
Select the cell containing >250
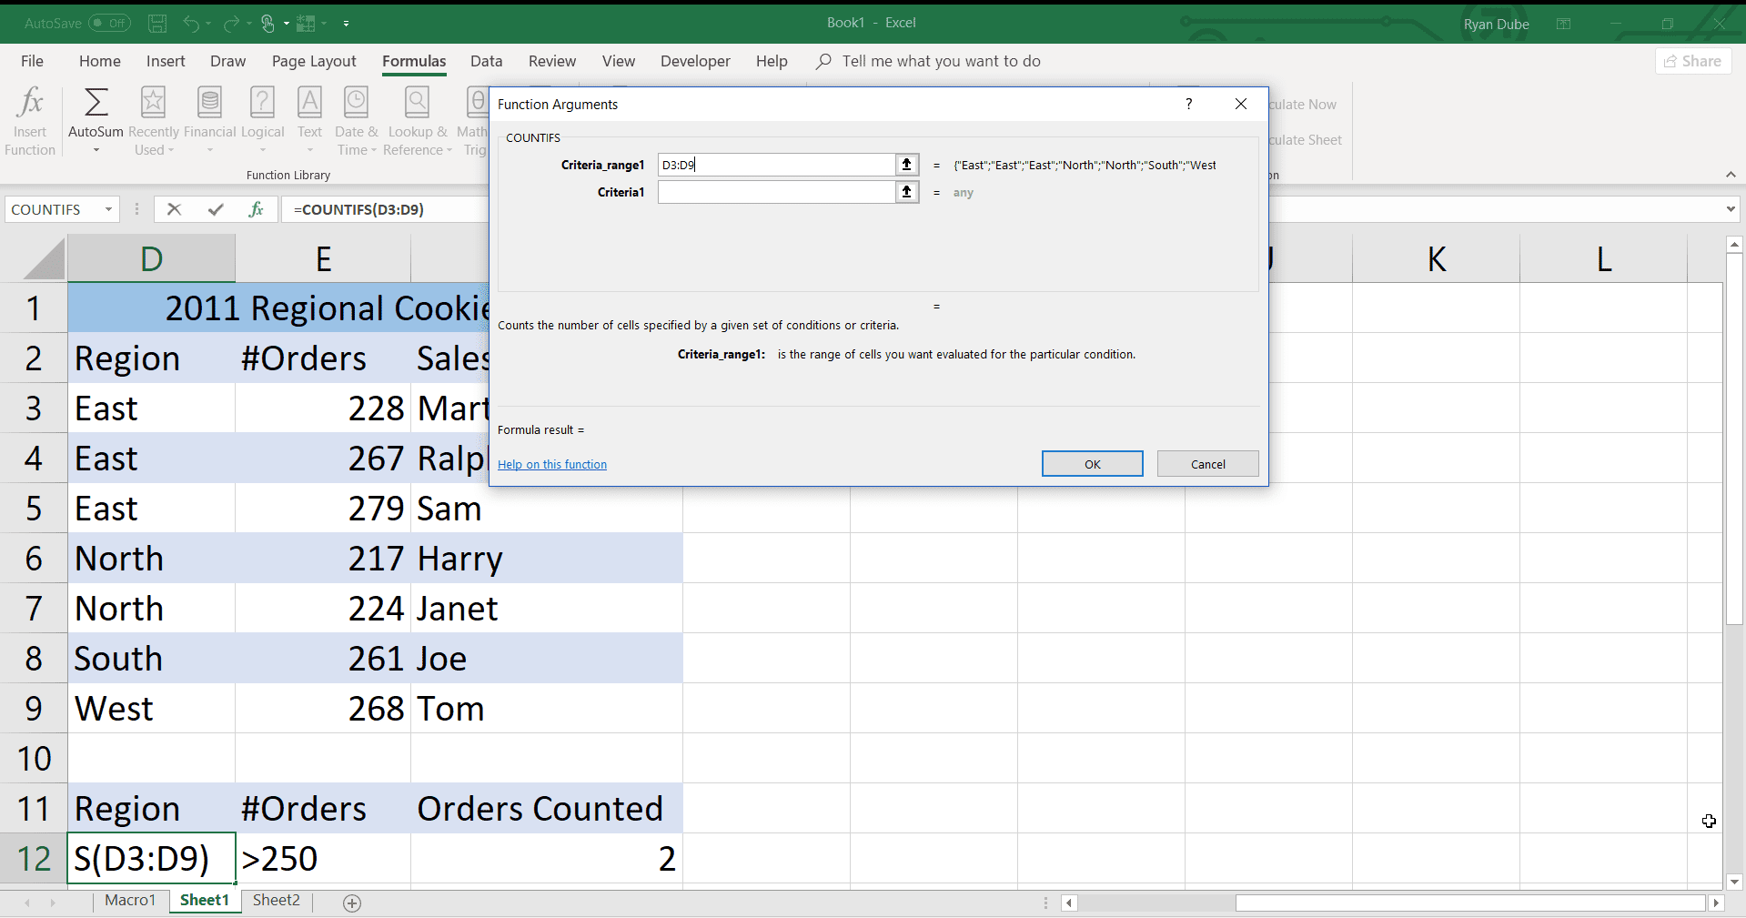click(x=323, y=858)
